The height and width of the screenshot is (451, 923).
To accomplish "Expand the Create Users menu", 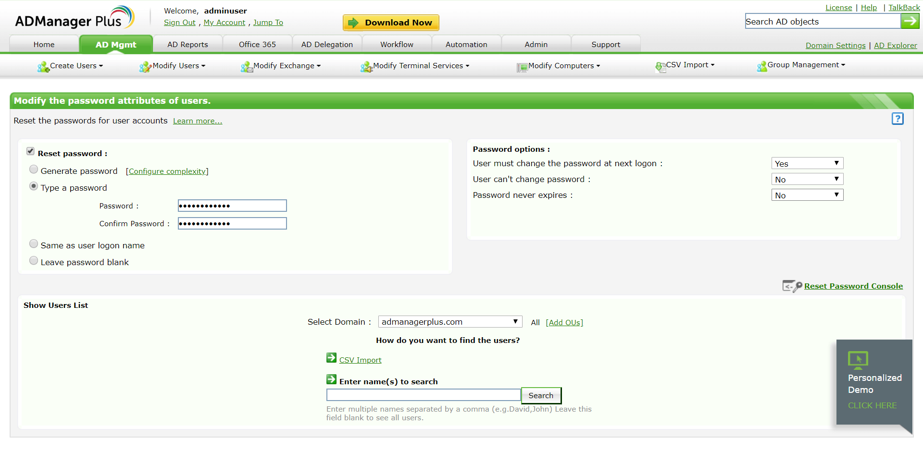I will 76,66.
